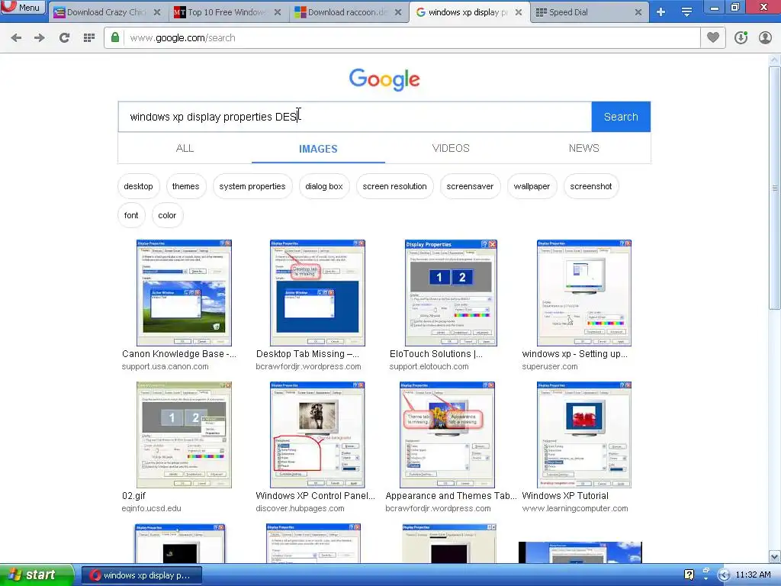
Task: Expand hidden tray icons arrow
Action: coord(724,575)
